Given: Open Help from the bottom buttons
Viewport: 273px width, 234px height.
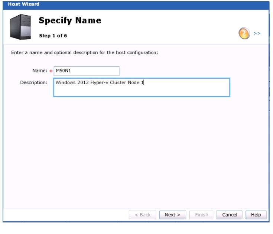Looking at the screenshot, I should 256,215.
